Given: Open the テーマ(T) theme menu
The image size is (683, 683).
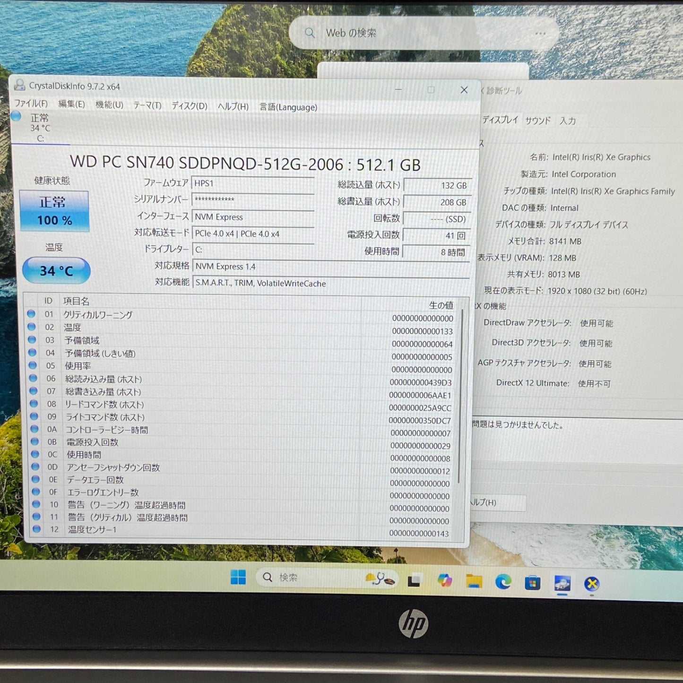Looking at the screenshot, I should pos(147,106).
